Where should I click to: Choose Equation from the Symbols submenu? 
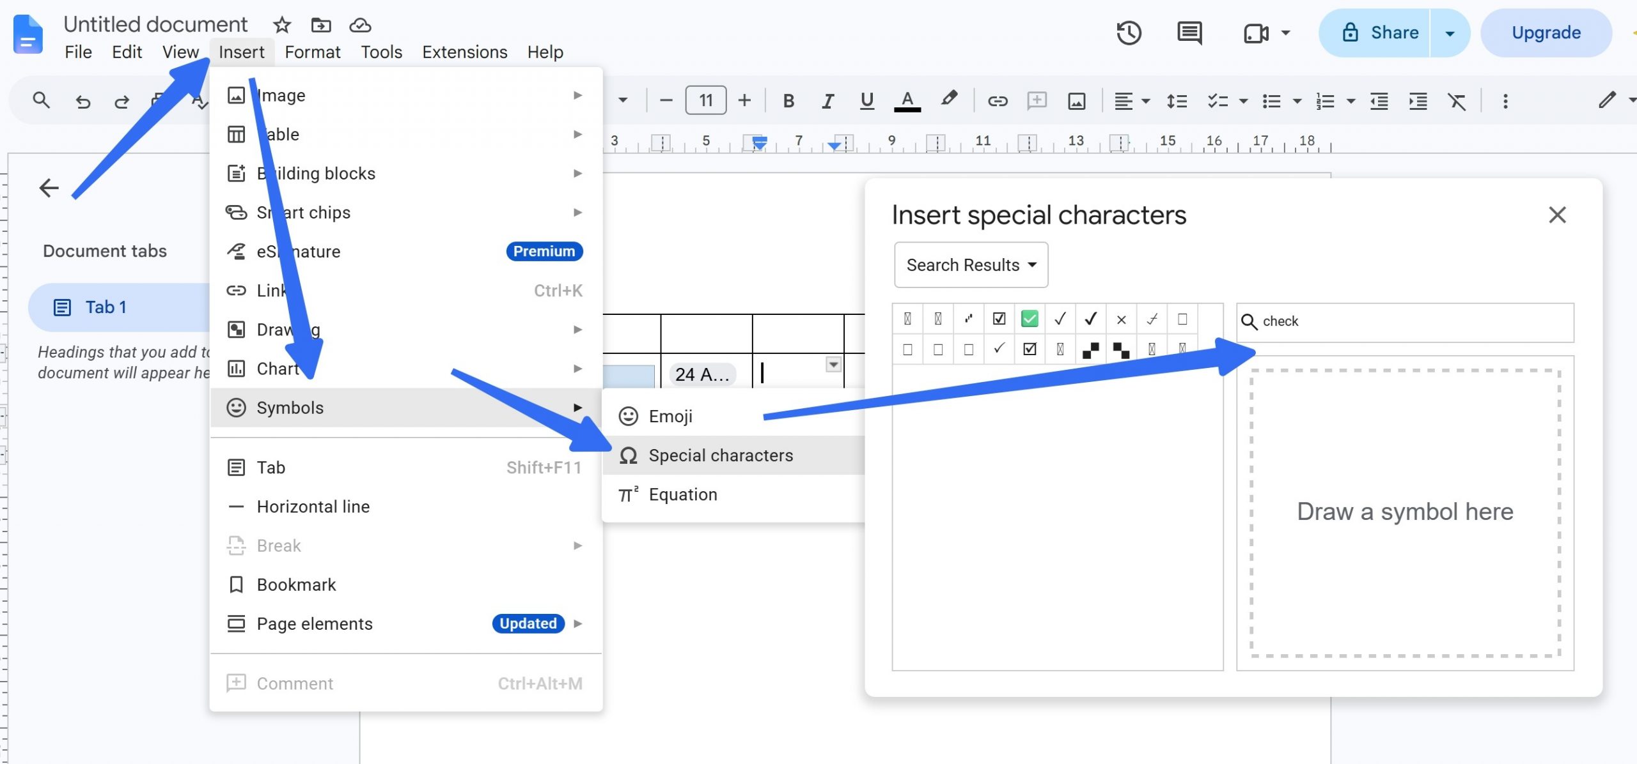(733, 494)
